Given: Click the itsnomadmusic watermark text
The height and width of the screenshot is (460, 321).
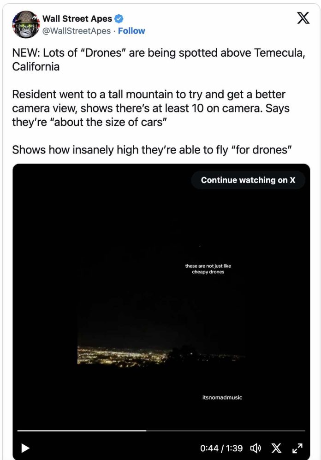Looking at the screenshot, I should [x=222, y=397].
